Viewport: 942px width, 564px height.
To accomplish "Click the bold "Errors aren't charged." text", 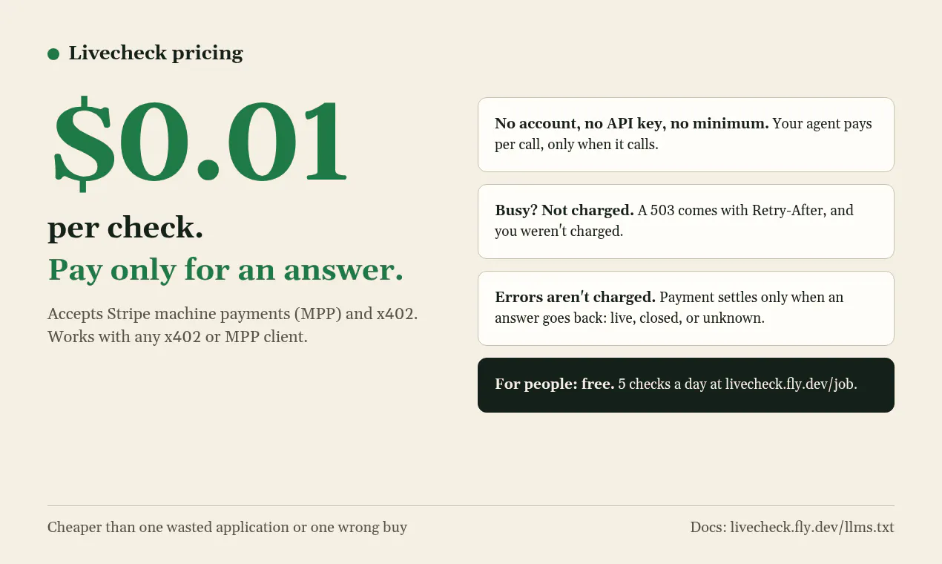I will (x=576, y=297).
